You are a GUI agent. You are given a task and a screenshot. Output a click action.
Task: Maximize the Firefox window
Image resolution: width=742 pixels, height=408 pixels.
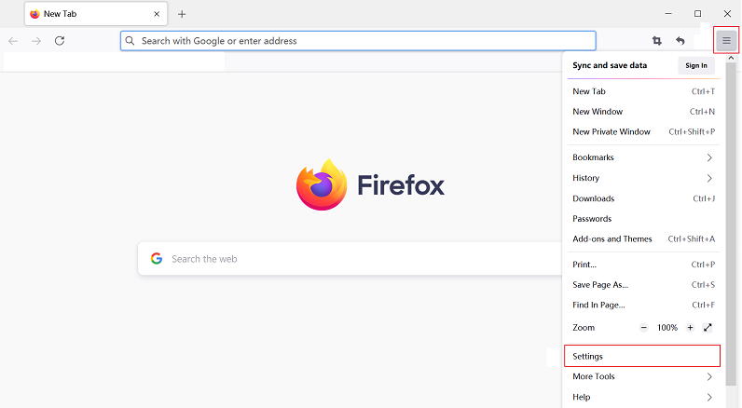[x=697, y=14]
